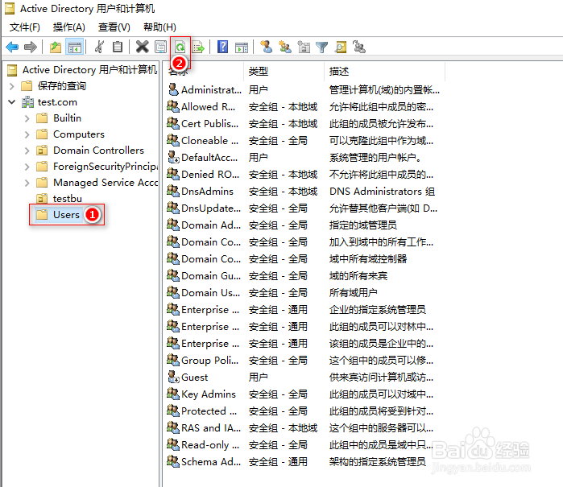Viewport: 563px width, 487px height.
Task: Click description DNS Administrators 组
Action: (382, 192)
